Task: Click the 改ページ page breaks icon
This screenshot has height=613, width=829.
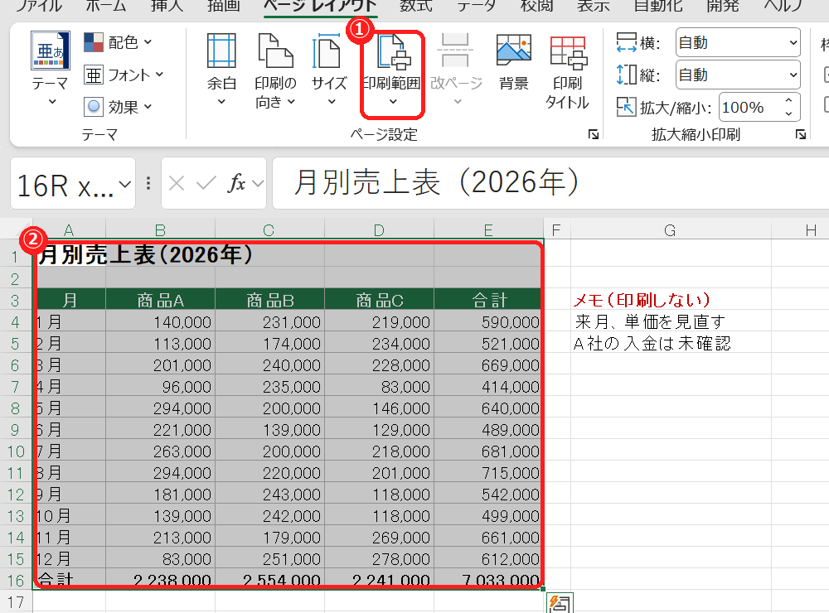Action: click(455, 51)
